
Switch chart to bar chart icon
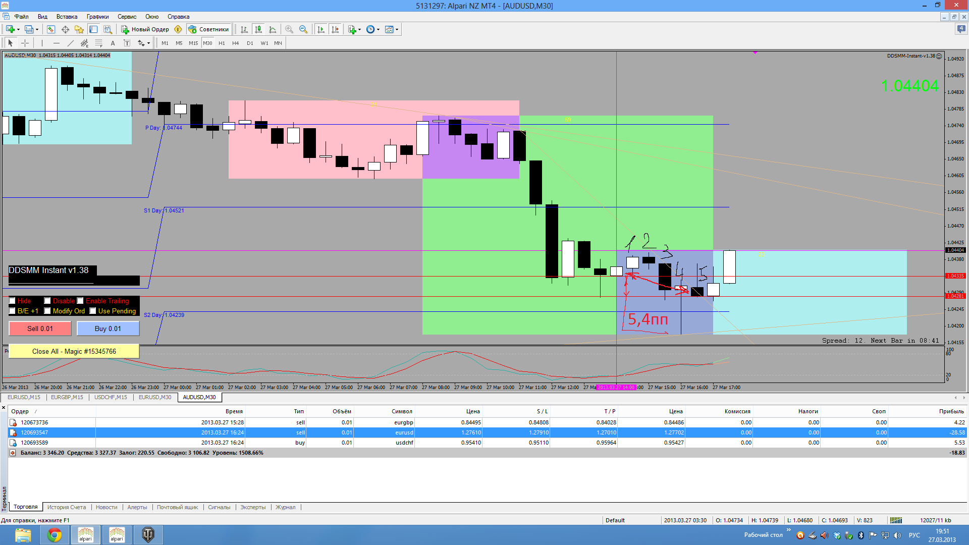[x=244, y=29]
